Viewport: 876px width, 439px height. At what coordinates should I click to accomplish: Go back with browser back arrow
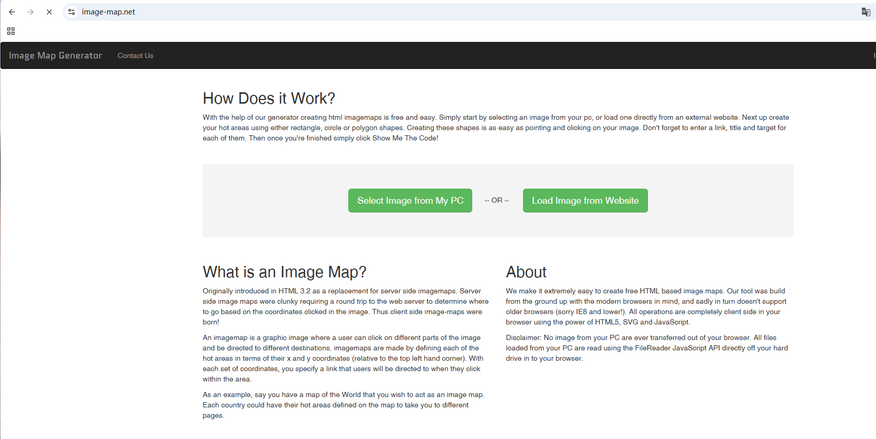pos(12,12)
